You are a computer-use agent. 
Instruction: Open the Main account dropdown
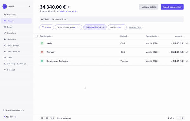(68, 11)
